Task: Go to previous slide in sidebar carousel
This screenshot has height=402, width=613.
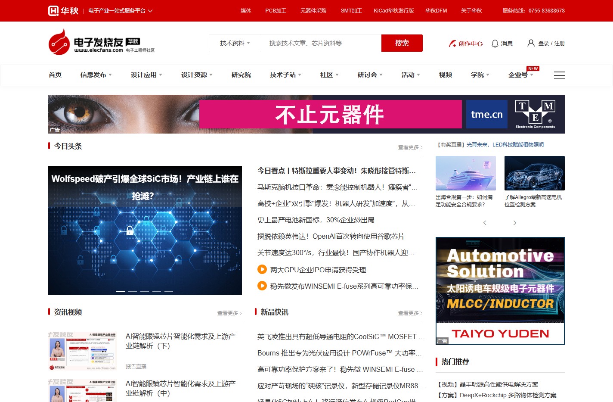Action: coord(485,223)
